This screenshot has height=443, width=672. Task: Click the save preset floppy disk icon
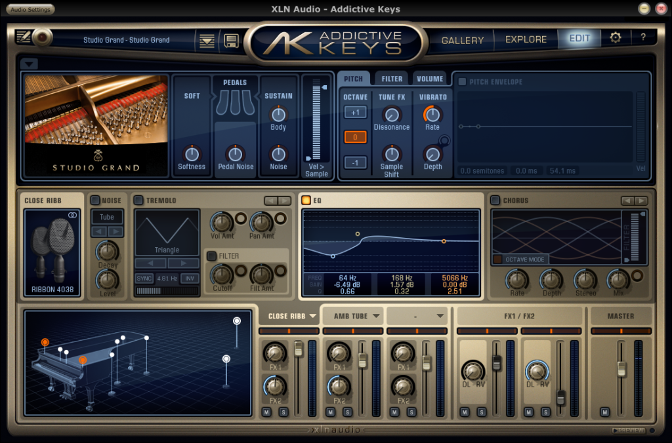[231, 40]
